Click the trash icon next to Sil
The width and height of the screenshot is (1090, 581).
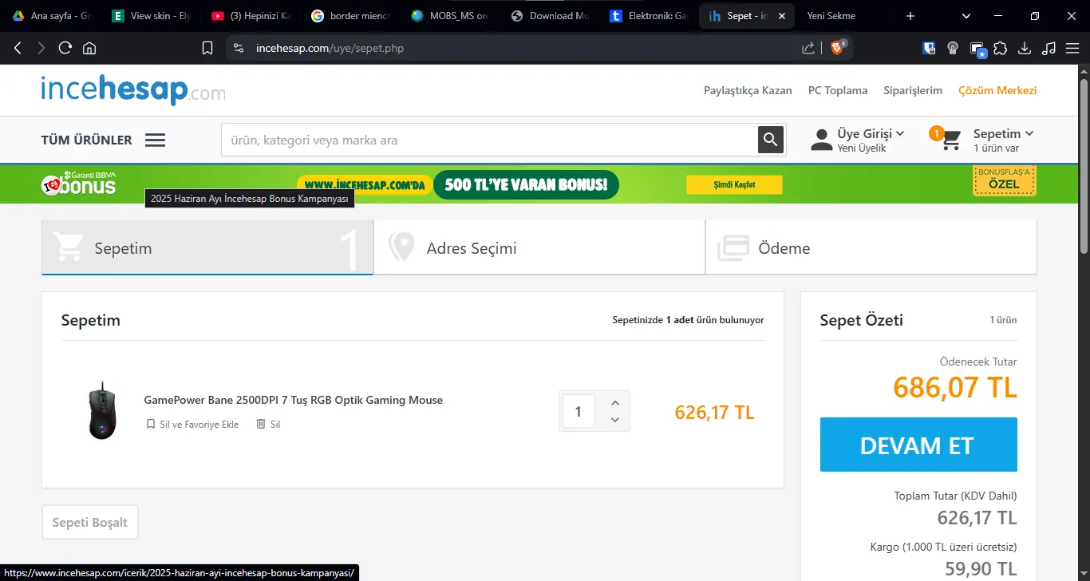point(260,425)
